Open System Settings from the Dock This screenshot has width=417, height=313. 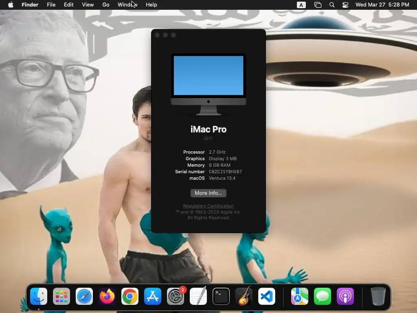point(176,296)
